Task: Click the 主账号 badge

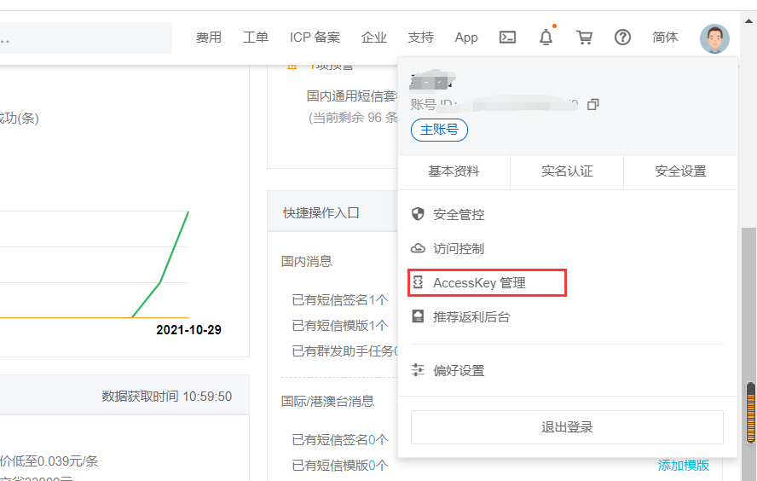Action: (439, 130)
